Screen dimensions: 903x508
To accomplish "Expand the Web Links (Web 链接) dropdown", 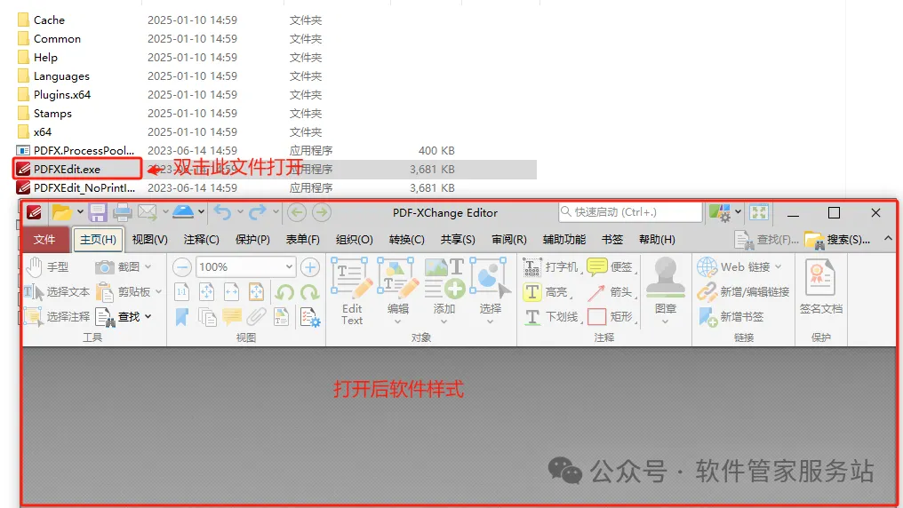I will (x=778, y=267).
